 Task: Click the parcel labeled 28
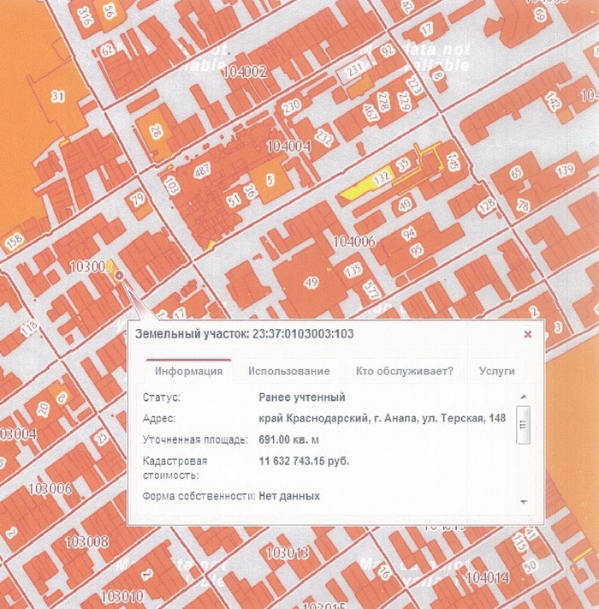(x=155, y=131)
